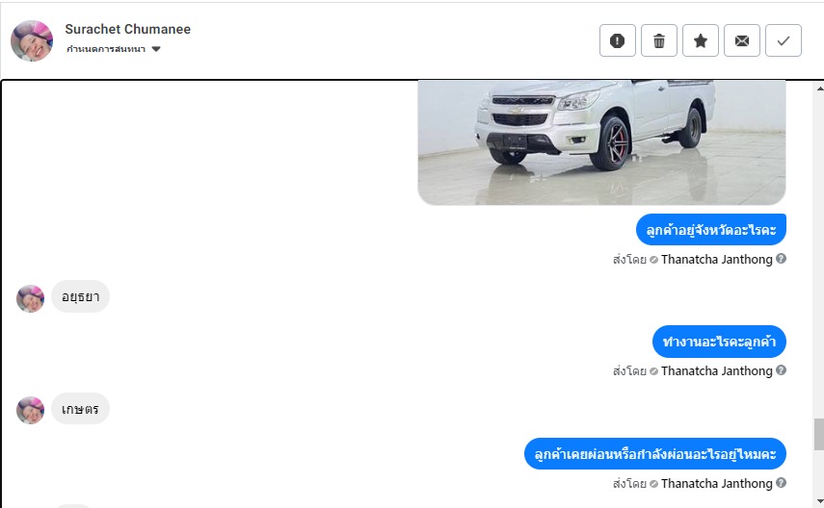Click Thanatcha Janthong sender name under first message

[717, 259]
